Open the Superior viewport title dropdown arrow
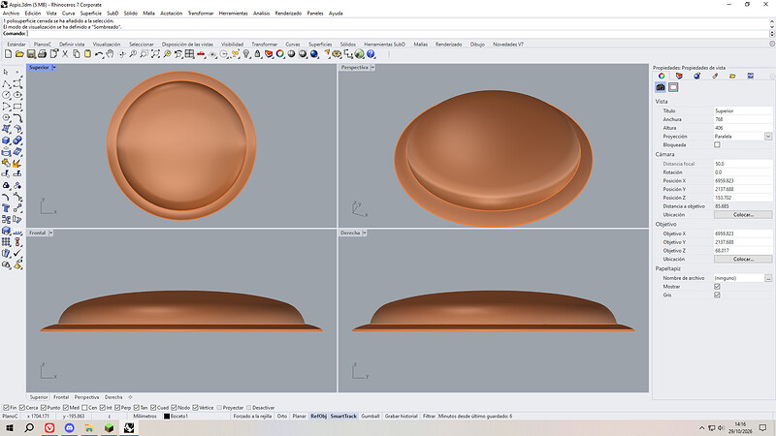 (54, 67)
